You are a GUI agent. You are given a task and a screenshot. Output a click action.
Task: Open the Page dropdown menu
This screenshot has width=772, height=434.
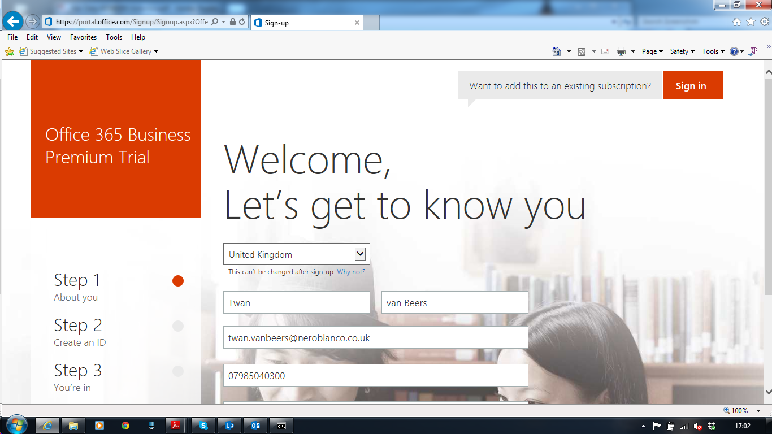[x=652, y=51]
